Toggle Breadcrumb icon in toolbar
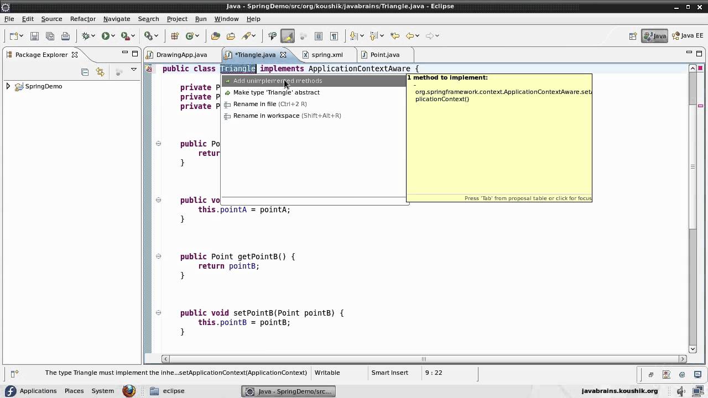The height and width of the screenshot is (398, 708). tap(272, 36)
